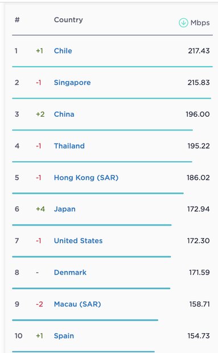Image resolution: width=218 pixels, height=353 pixels.
Task: Click the Mbps column header label
Action: tap(200, 23)
